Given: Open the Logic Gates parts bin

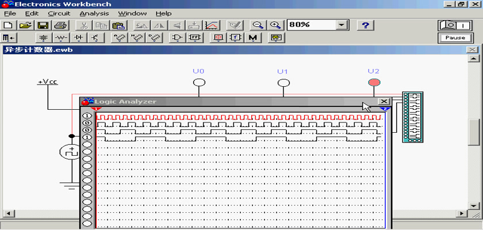Looking at the screenshot, I should pos(178,38).
